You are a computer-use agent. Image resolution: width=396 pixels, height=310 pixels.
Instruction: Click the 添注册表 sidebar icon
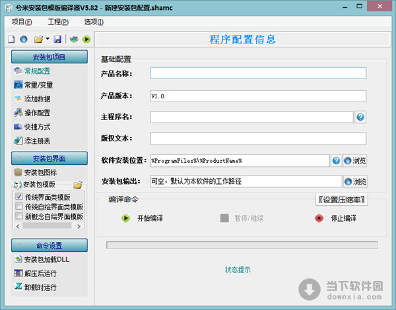[x=18, y=140]
